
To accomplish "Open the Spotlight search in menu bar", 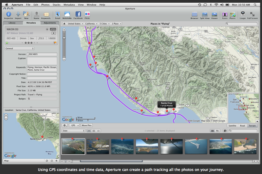I will 255,5.
